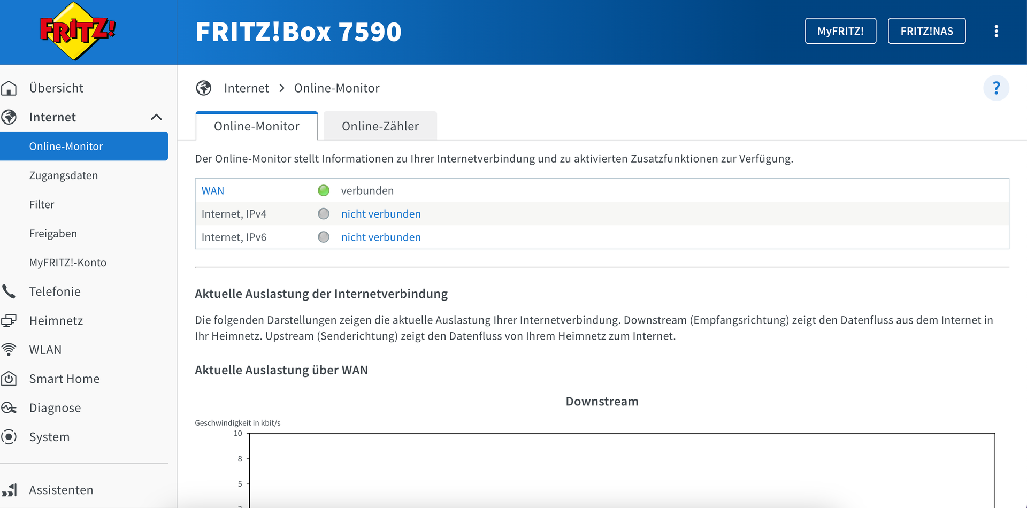This screenshot has width=1027, height=508.
Task: Click the Heimnetz network icon
Action: [x=9, y=321]
